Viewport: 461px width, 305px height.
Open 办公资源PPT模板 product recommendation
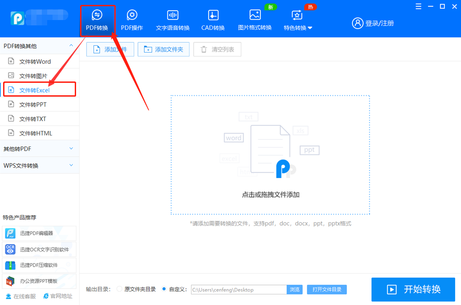click(x=39, y=281)
